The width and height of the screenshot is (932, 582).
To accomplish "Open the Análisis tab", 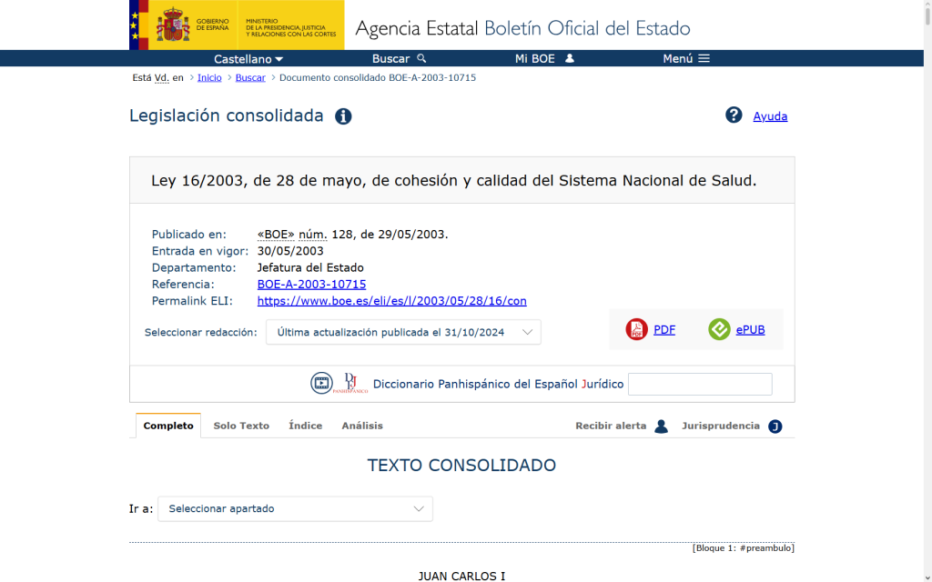I will point(362,426).
